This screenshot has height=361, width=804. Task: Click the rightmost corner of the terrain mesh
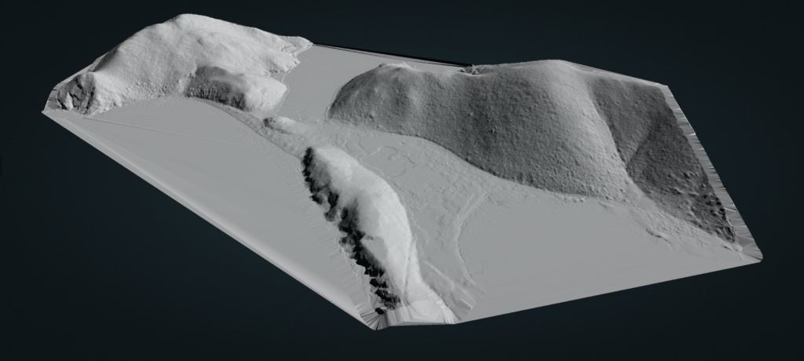759,257
